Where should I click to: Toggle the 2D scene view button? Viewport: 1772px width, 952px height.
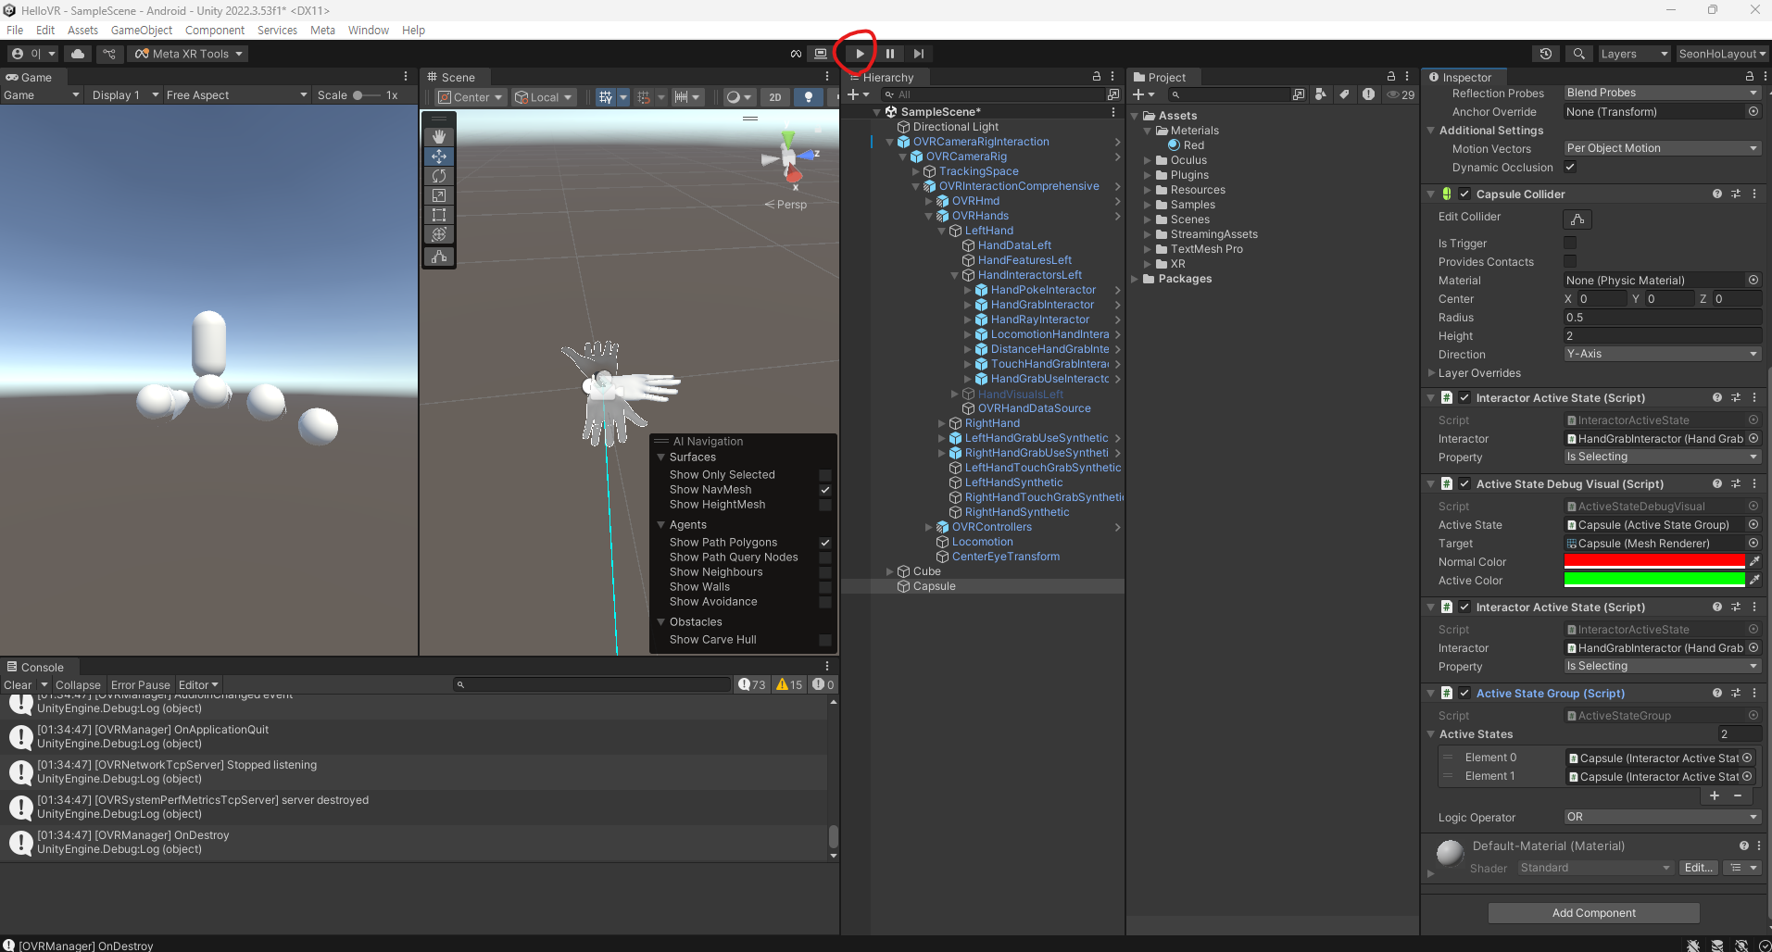(x=775, y=96)
